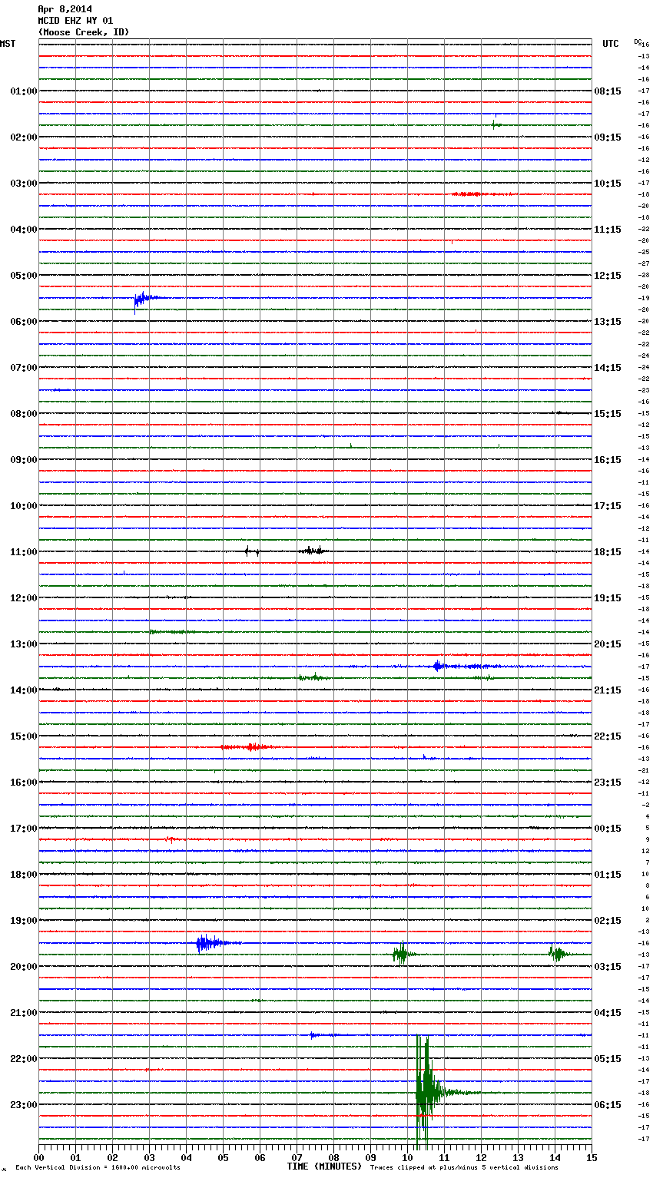Select the MST time label "04:00"
The height and width of the screenshot is (1178, 653).
pyautogui.click(x=24, y=230)
